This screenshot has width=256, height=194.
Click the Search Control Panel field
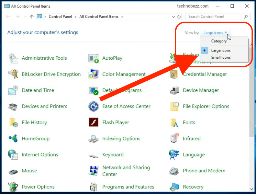pyautogui.click(x=218, y=16)
